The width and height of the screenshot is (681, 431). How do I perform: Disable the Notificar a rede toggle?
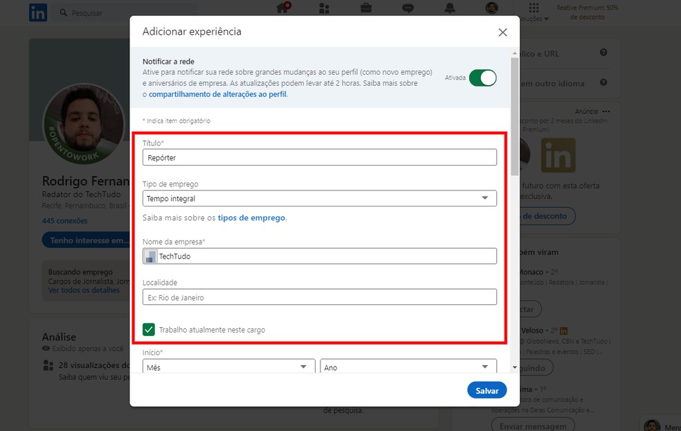click(x=482, y=78)
